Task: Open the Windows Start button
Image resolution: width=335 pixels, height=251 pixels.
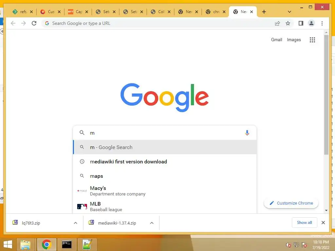Action: click(8, 244)
